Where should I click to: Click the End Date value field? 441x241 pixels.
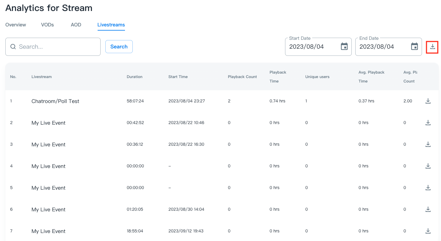point(377,47)
